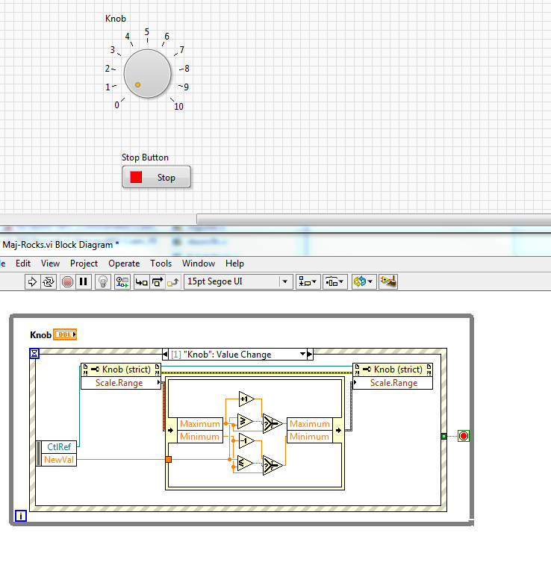
Task: Click the Step Over icon
Action: coord(158,281)
